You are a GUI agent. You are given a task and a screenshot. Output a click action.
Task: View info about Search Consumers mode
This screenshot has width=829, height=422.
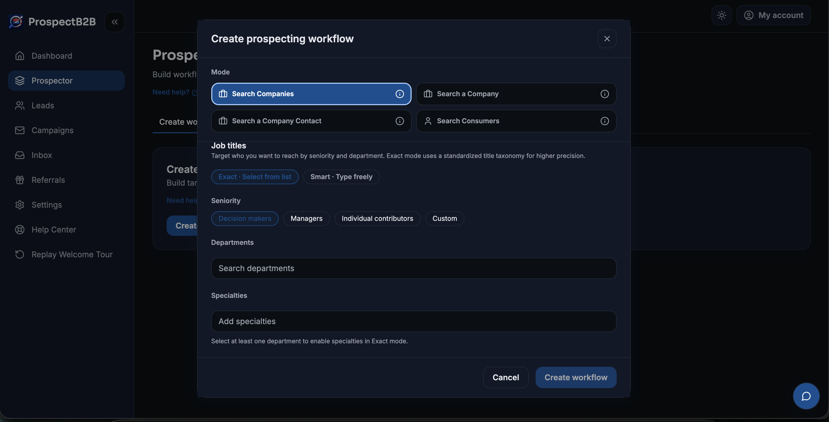tap(604, 121)
